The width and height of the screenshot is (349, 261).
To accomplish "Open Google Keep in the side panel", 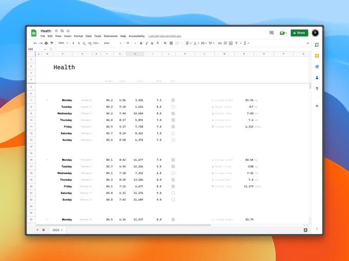I will [317, 55].
